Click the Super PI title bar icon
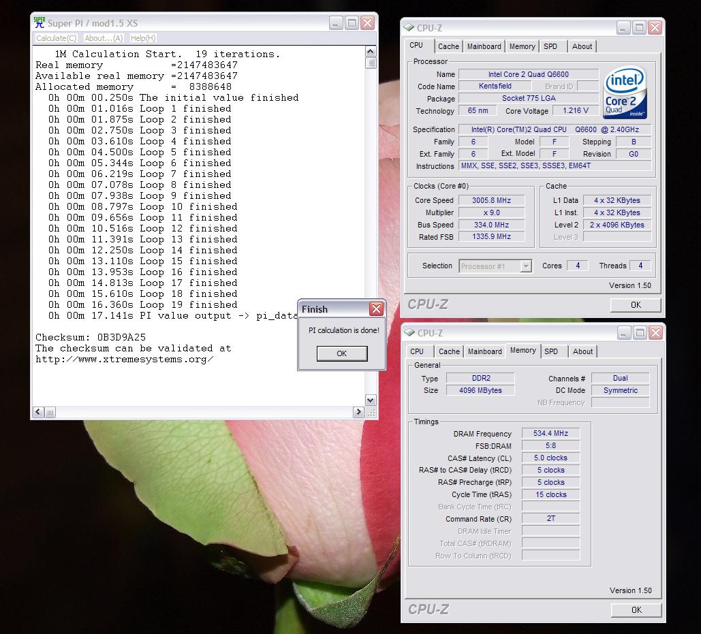 click(x=40, y=22)
